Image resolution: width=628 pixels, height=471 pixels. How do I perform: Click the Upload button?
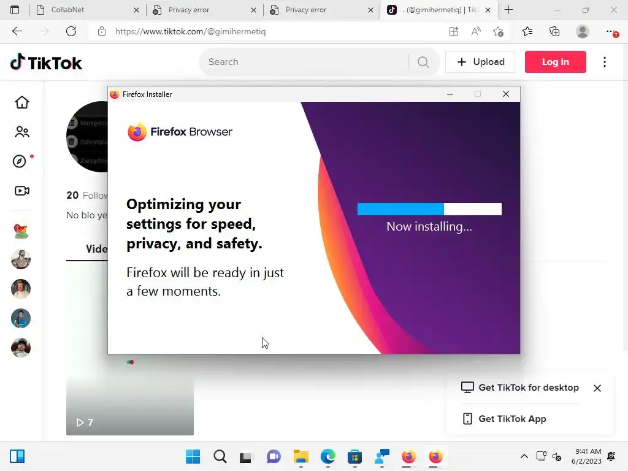pos(480,62)
